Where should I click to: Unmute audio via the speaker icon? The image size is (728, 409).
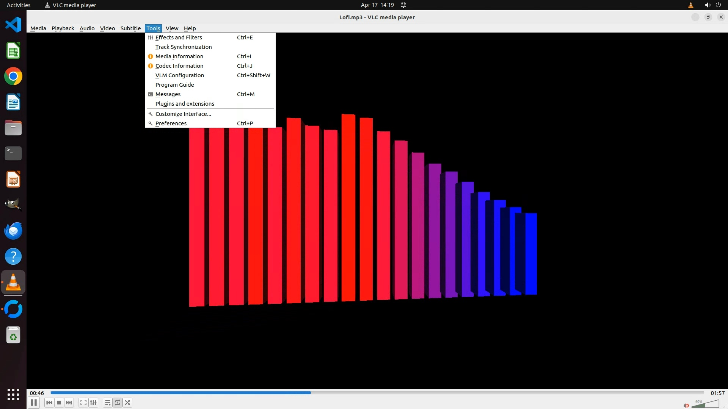point(686,405)
